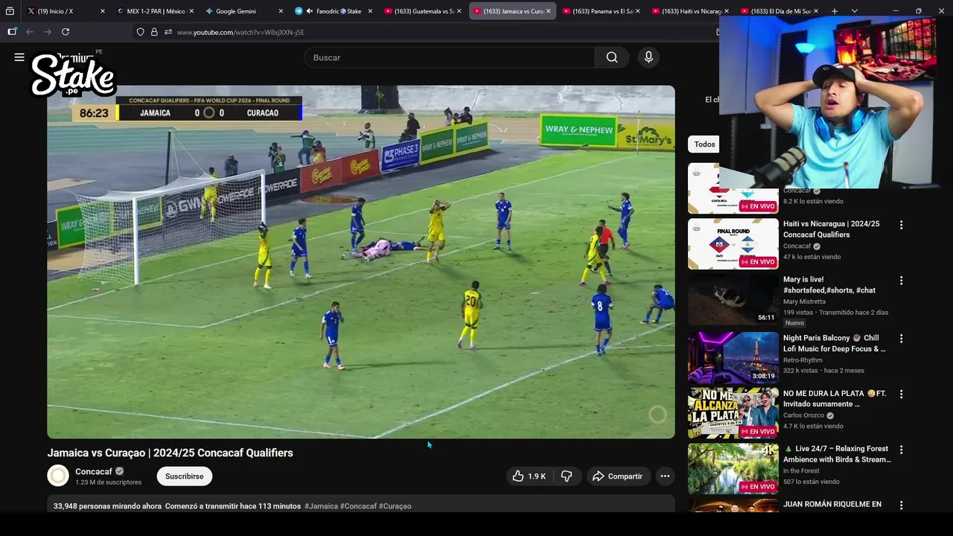Open the Concacaf channel avatar
Screen dimensions: 953x536
(58, 476)
